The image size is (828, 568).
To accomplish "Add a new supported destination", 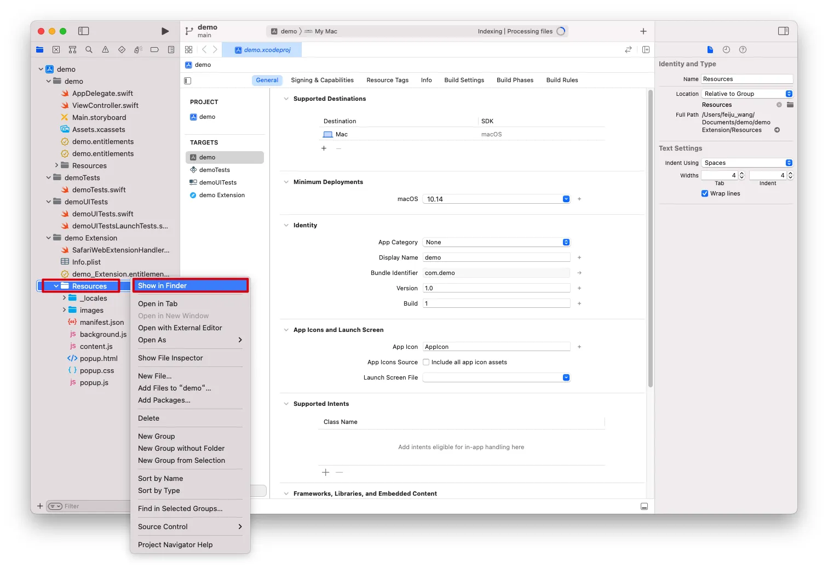I will [x=324, y=148].
